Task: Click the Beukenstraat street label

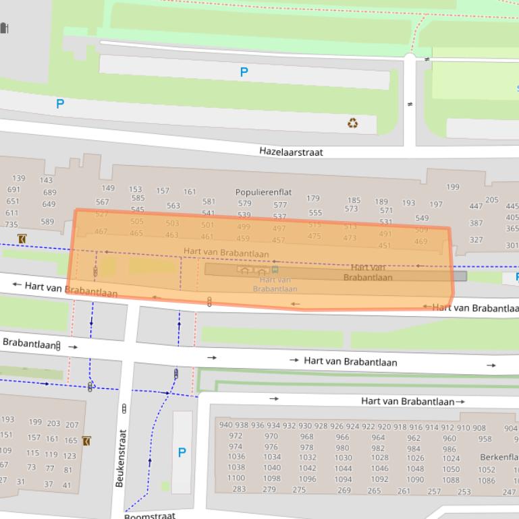Action: (120, 458)
